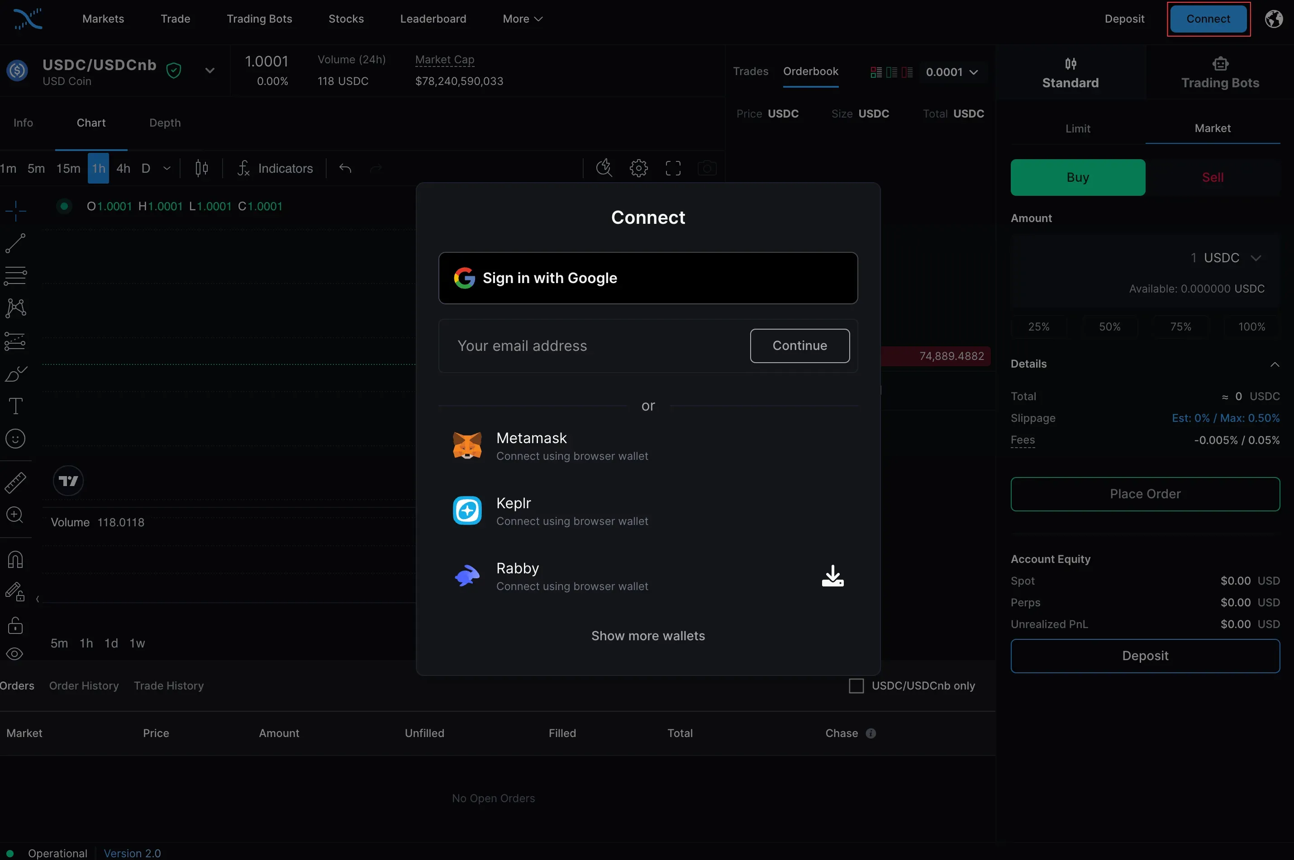The width and height of the screenshot is (1294, 860).
Task: Open the More menu dropdown
Action: 523,19
